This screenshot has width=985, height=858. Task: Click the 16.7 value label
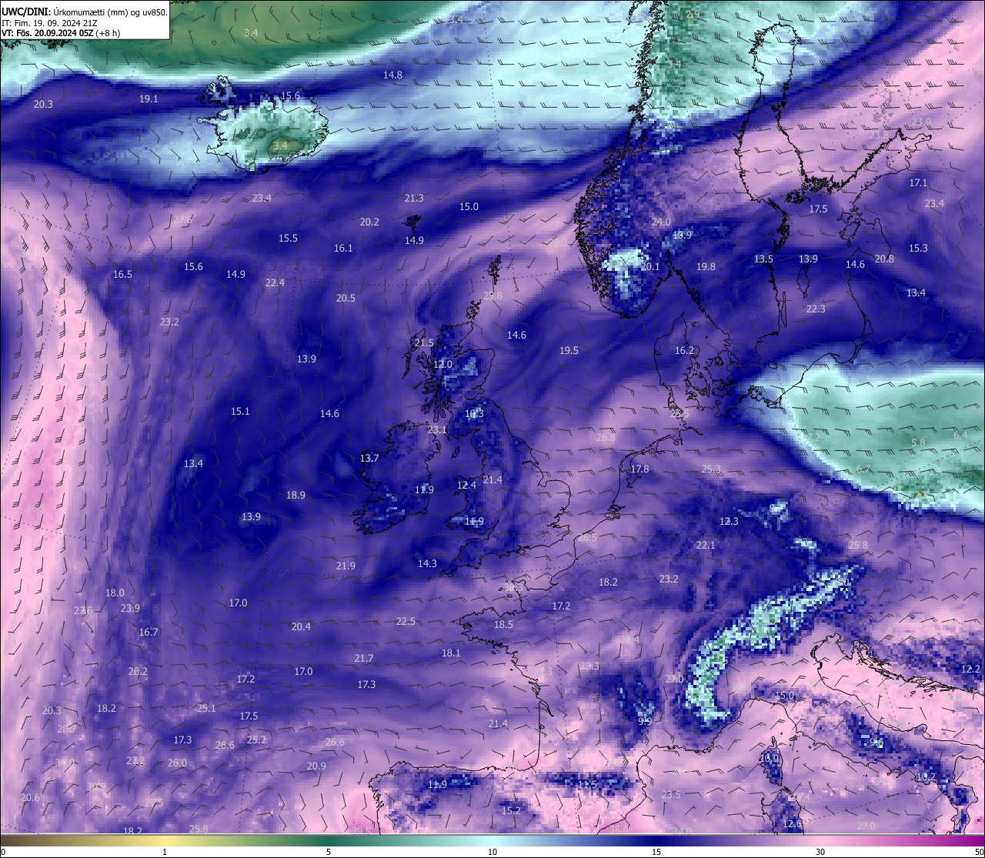pyautogui.click(x=149, y=633)
